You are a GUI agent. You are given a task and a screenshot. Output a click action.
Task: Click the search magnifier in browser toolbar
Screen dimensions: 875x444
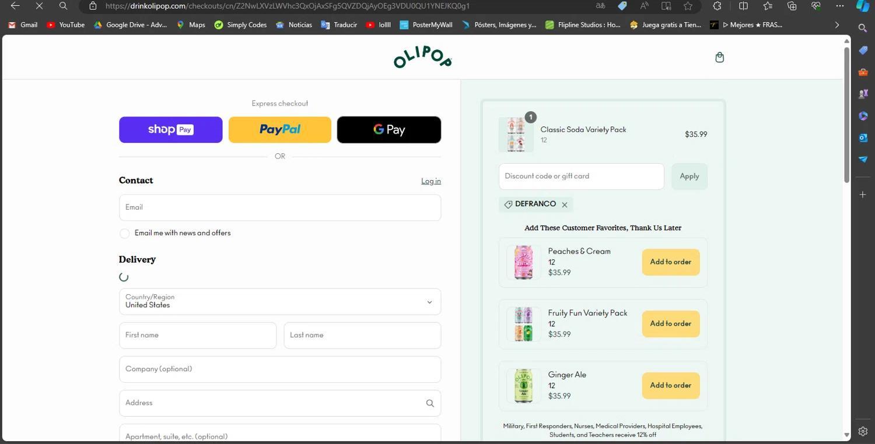pyautogui.click(x=63, y=6)
